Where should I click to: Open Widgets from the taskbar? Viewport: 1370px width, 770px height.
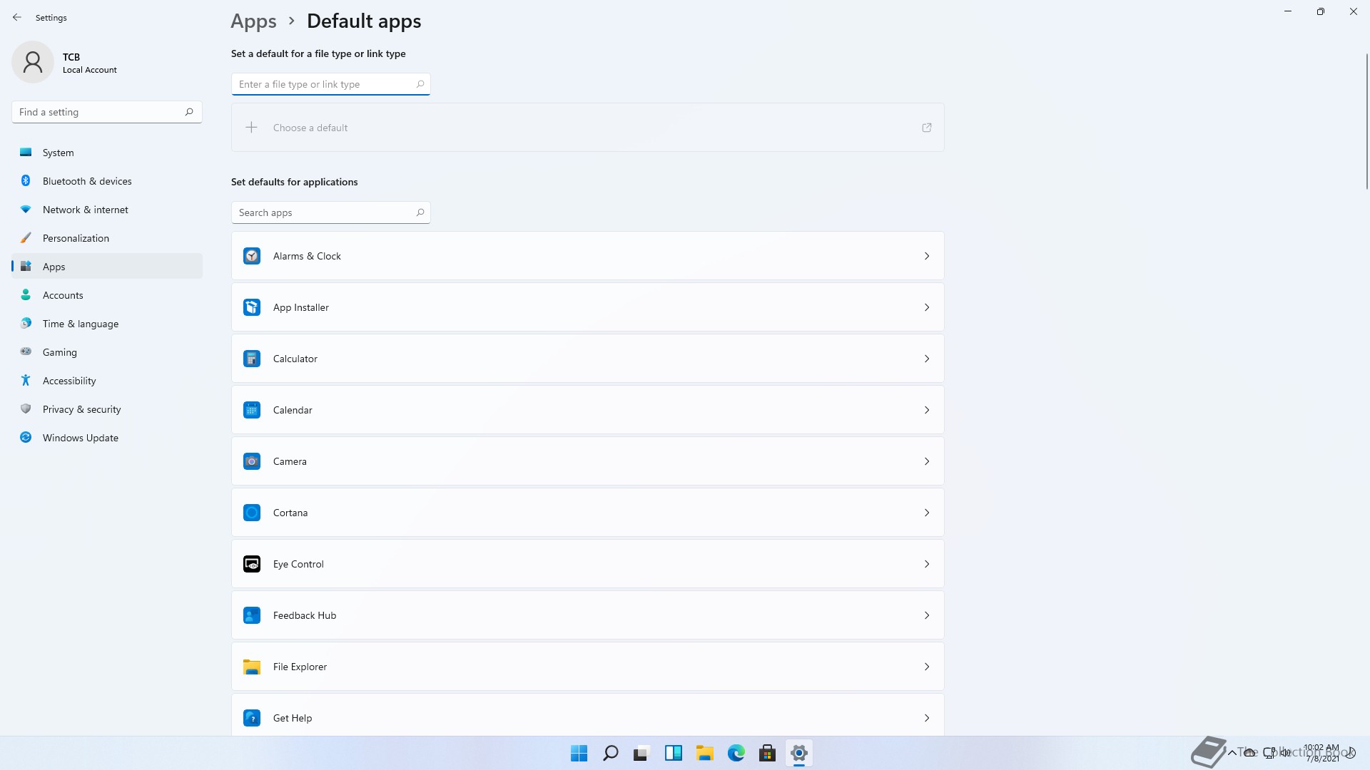673,753
